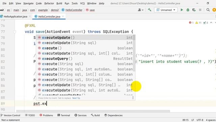216x122 pixels.
Task: Open the File menu
Action: 4,3
